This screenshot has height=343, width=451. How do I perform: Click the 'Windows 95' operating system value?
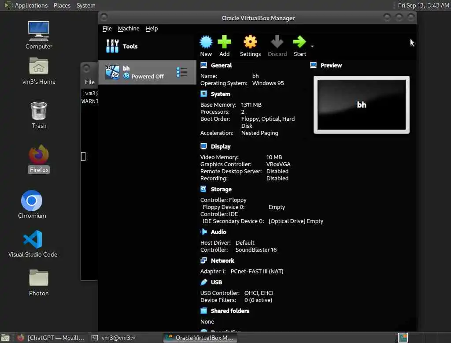tap(268, 83)
